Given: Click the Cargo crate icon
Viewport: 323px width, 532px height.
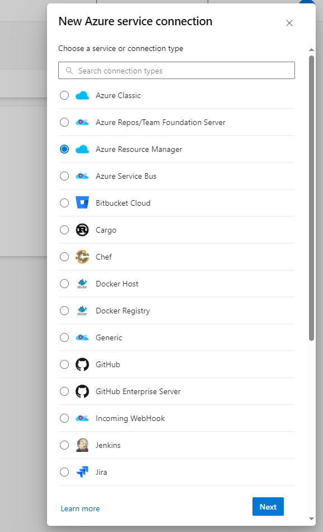Looking at the screenshot, I should click(82, 230).
